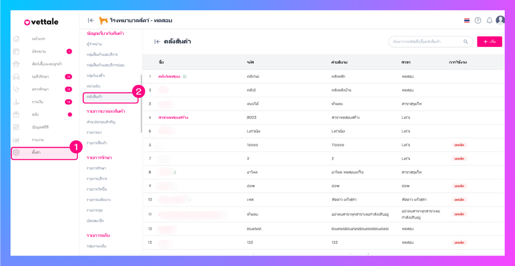Open the สาขาทดสอบสร้าง link in row 4
515x266 pixels.
[173, 118]
